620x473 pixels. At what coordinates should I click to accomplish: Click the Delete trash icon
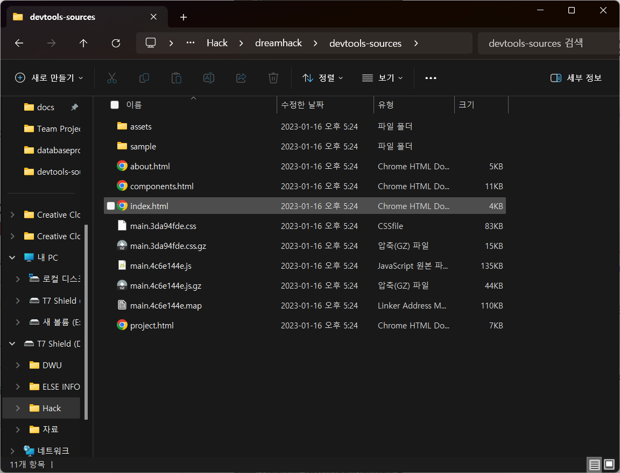tap(273, 78)
